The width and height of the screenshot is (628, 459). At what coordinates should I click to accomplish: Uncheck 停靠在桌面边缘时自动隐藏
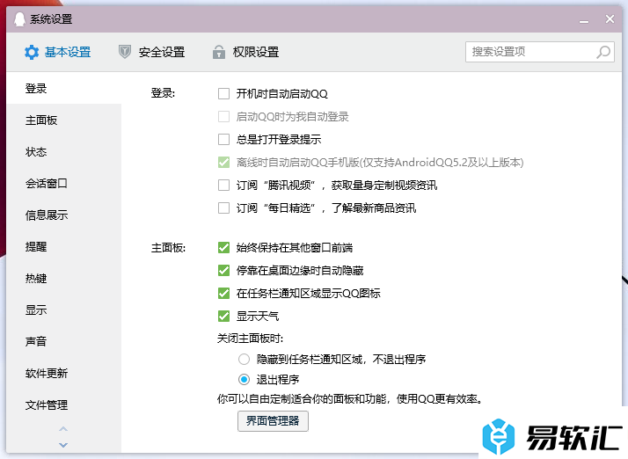point(224,271)
